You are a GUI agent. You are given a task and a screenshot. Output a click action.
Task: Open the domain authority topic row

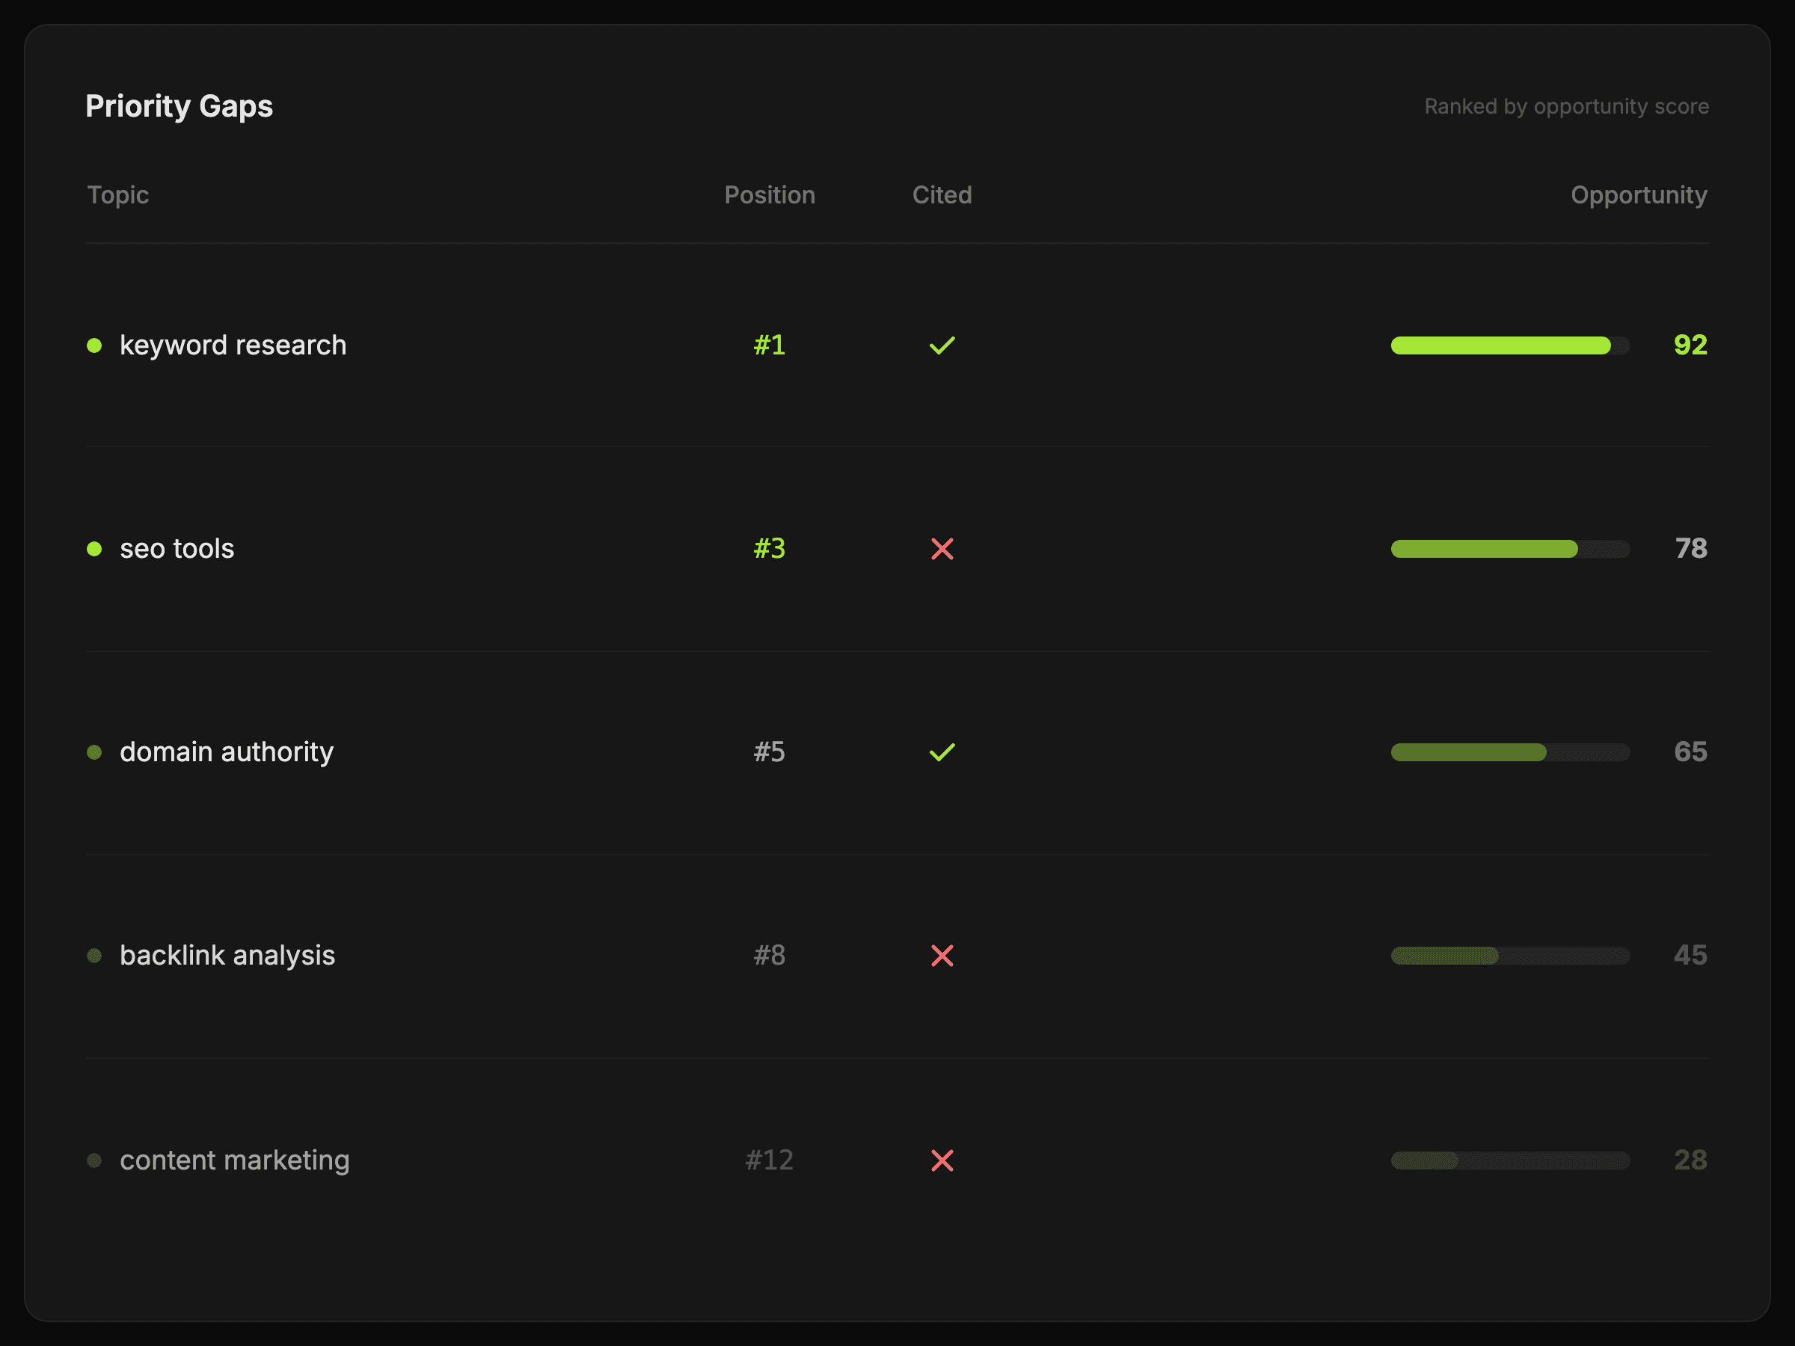pos(227,752)
